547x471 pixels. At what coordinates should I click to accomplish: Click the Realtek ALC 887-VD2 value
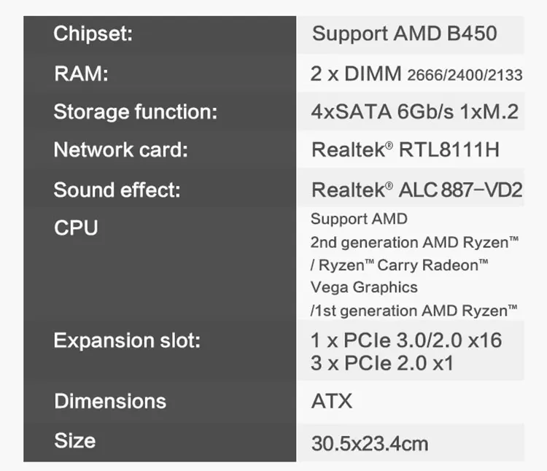(416, 190)
